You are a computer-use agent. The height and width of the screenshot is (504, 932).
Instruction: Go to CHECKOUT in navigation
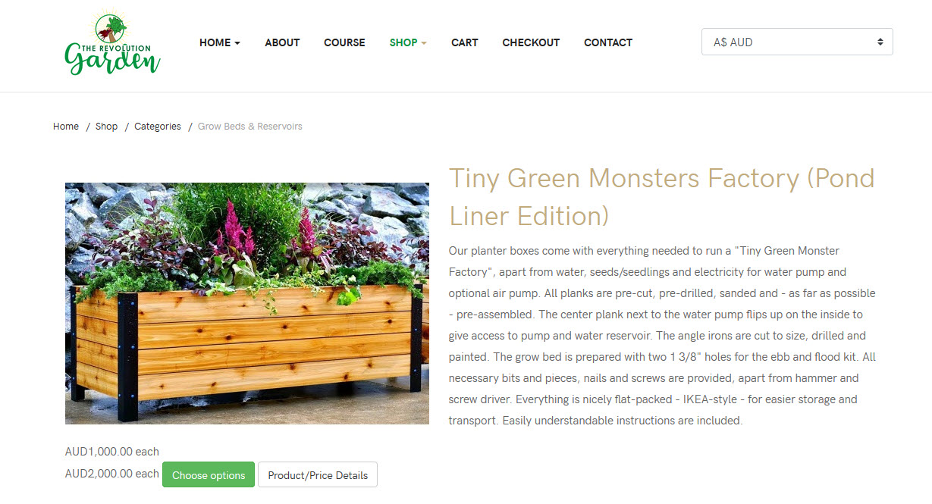click(x=531, y=42)
